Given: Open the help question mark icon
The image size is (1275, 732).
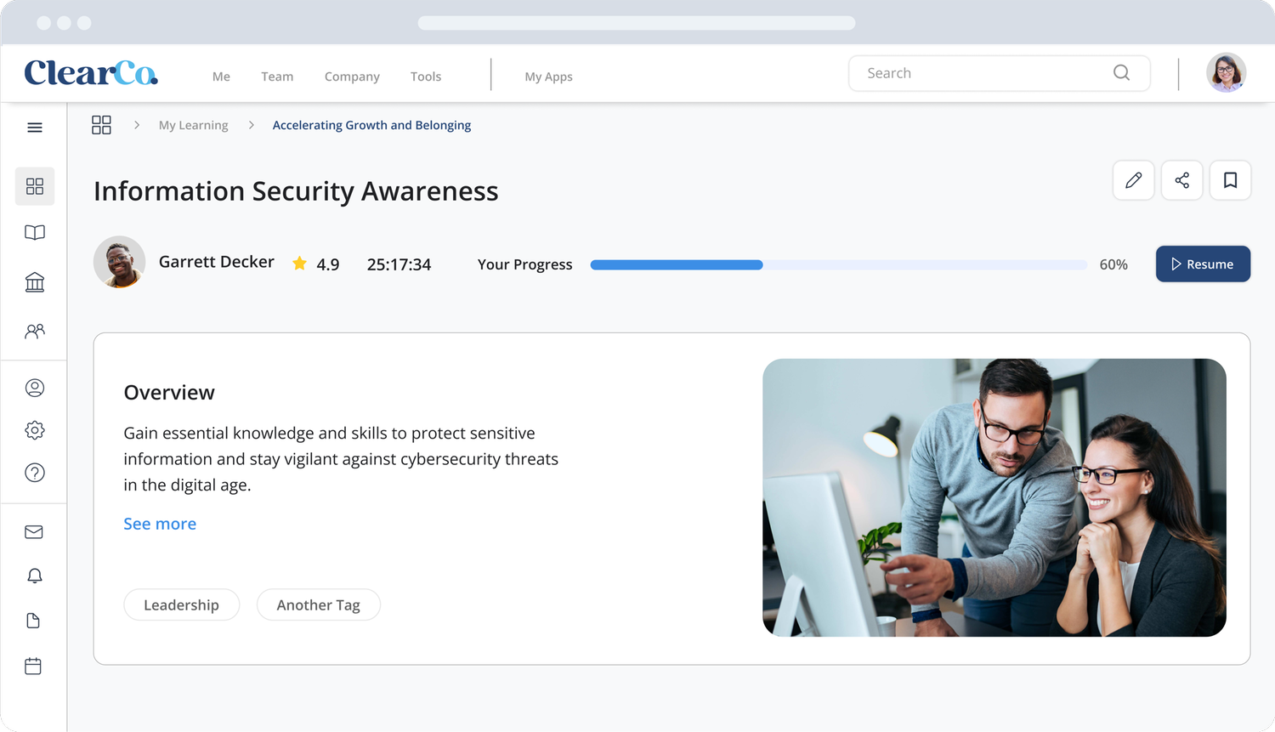Looking at the screenshot, I should tap(35, 473).
